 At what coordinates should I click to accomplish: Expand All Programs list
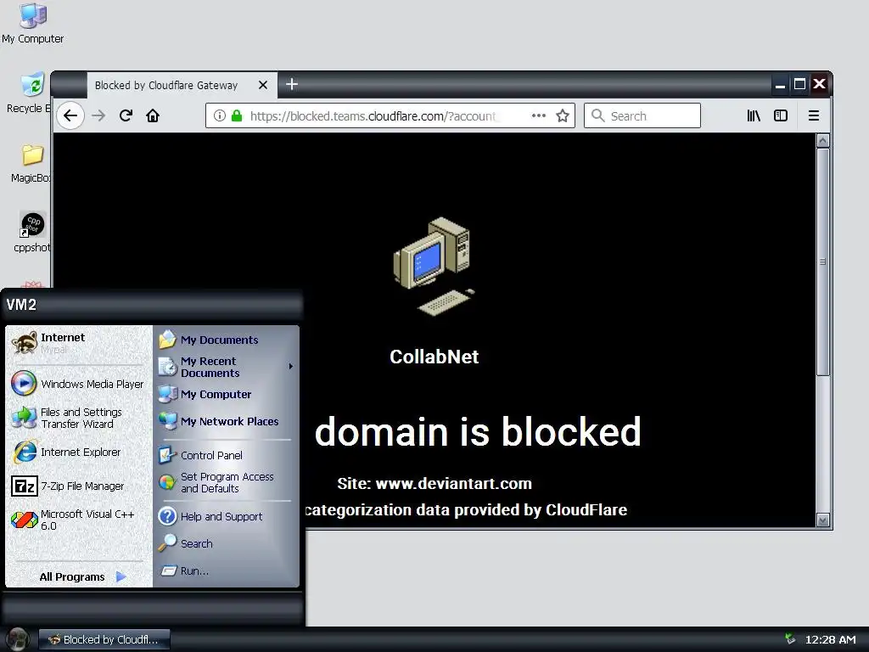coord(82,576)
